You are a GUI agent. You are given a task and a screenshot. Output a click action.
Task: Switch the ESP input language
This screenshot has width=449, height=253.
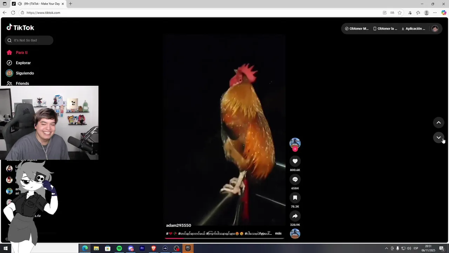point(416,248)
